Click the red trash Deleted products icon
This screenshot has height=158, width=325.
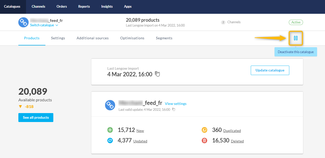click(x=204, y=140)
